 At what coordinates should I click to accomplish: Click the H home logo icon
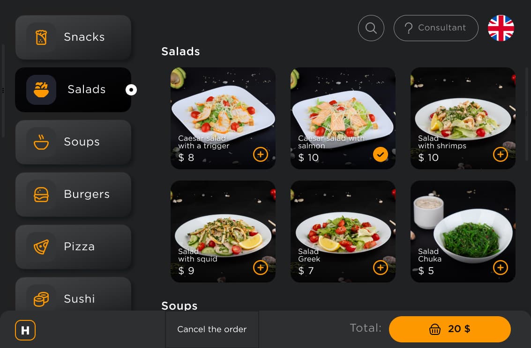(25, 330)
